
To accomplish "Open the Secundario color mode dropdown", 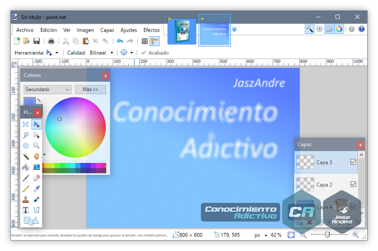I will point(48,90).
